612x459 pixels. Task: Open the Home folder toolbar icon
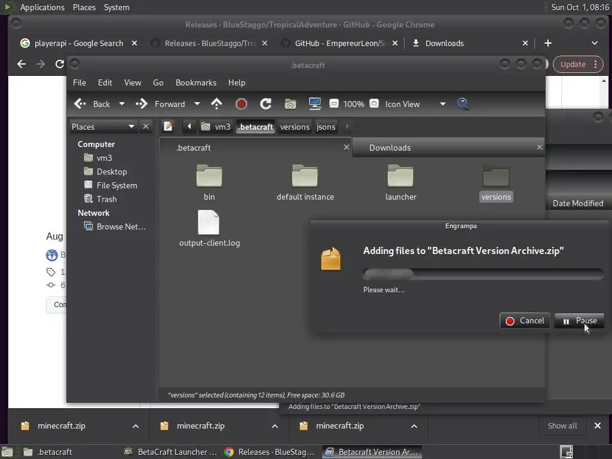(290, 104)
